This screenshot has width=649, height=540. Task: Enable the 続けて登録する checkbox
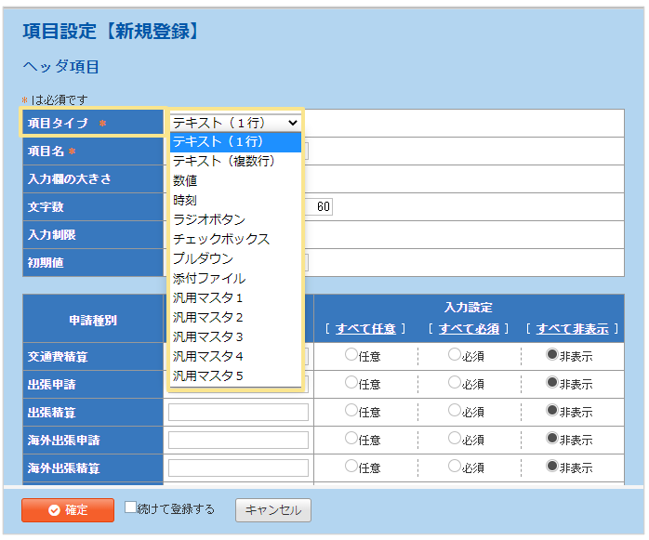pos(131,507)
